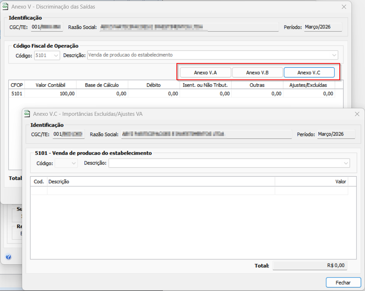Click the Outras column header
365x291 pixels.
coord(257,85)
